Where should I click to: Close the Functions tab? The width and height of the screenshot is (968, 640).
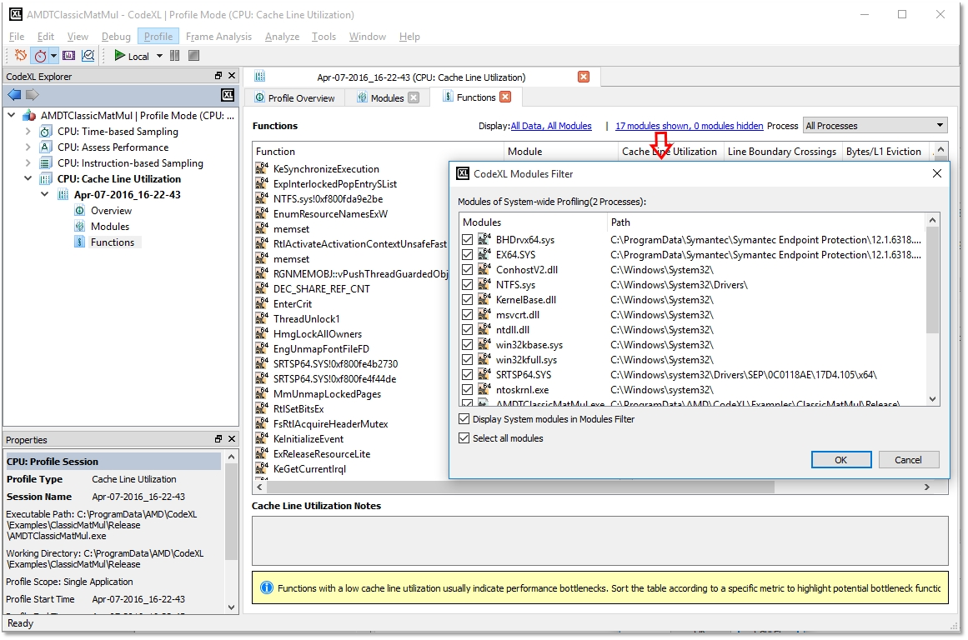point(505,97)
